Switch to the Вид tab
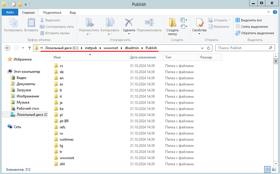 (x=73, y=12)
